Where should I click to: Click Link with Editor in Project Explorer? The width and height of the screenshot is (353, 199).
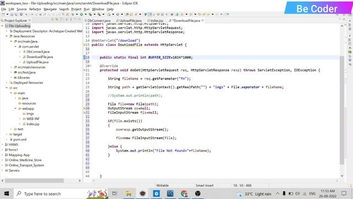57,20
